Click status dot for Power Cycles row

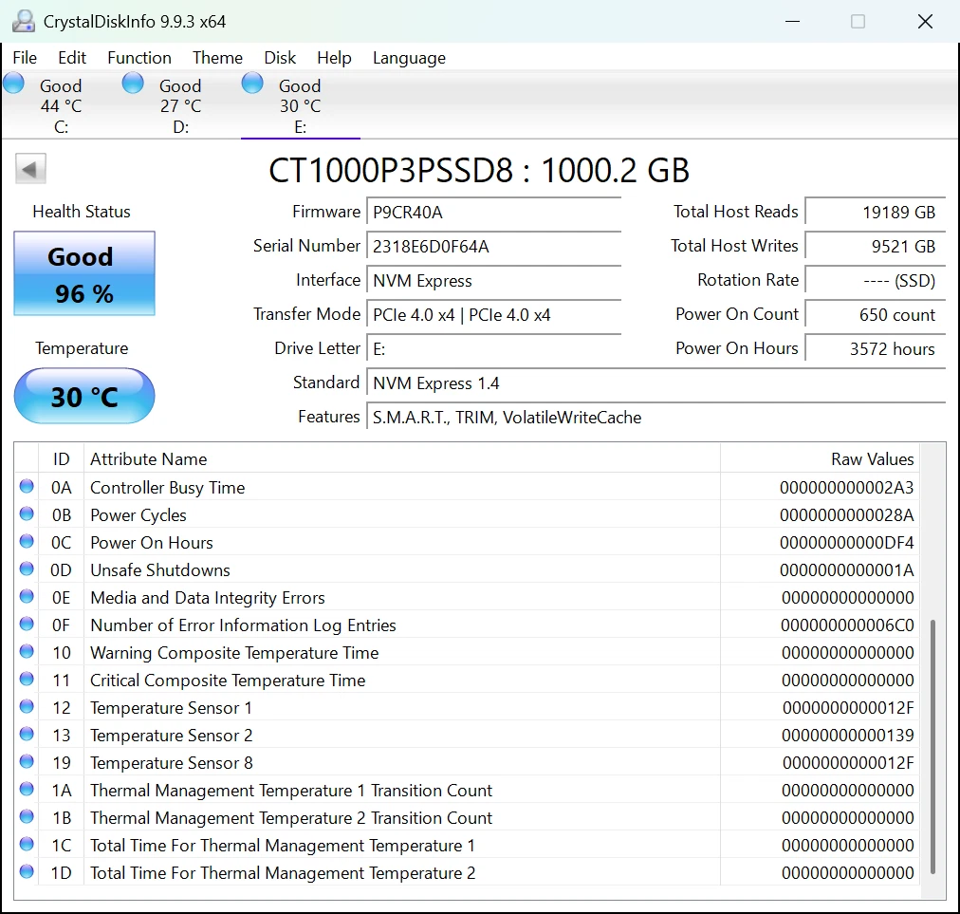tap(27, 513)
